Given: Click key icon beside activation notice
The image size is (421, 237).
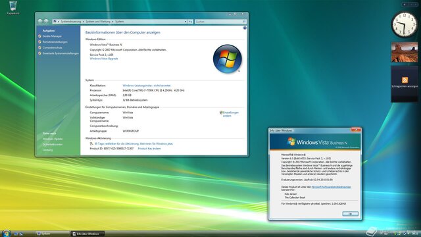Looking at the screenshot, I should tap(91, 144).
